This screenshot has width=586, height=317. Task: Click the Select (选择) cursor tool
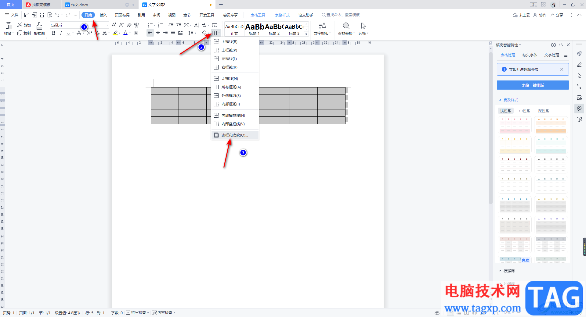click(x=363, y=29)
